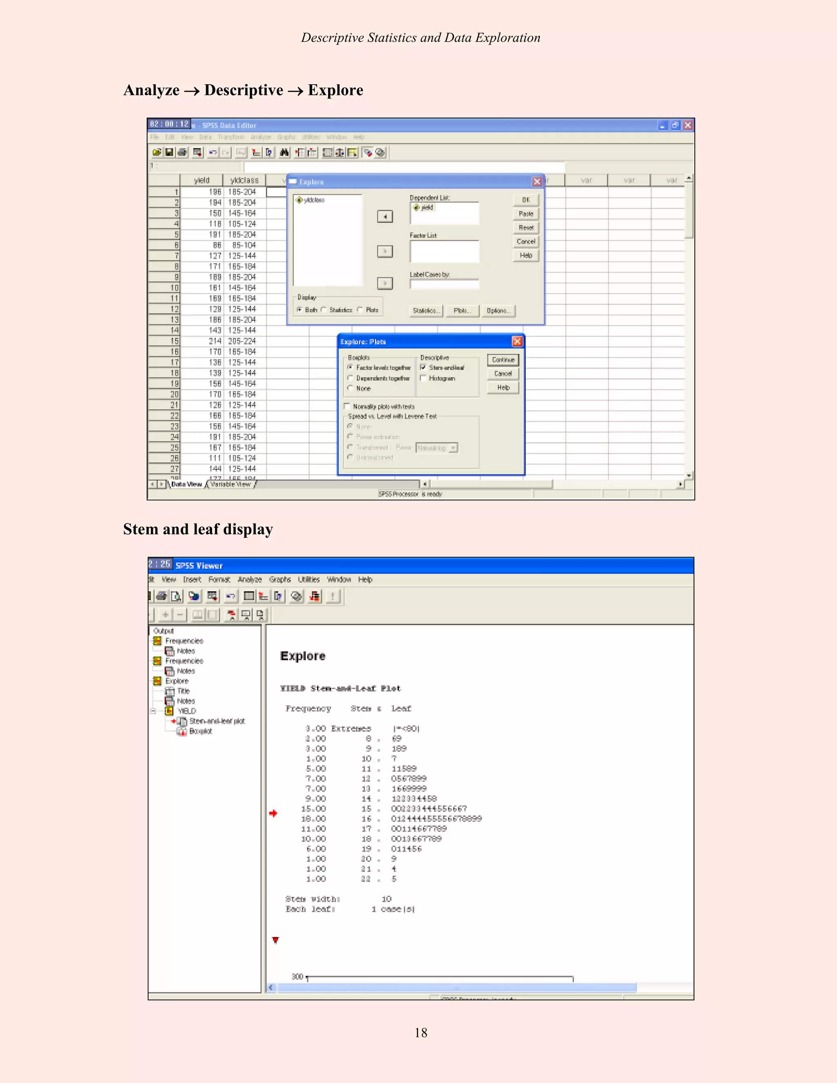
Task: Click the Open File icon in Data Editor toolbar
Action: tap(157, 153)
